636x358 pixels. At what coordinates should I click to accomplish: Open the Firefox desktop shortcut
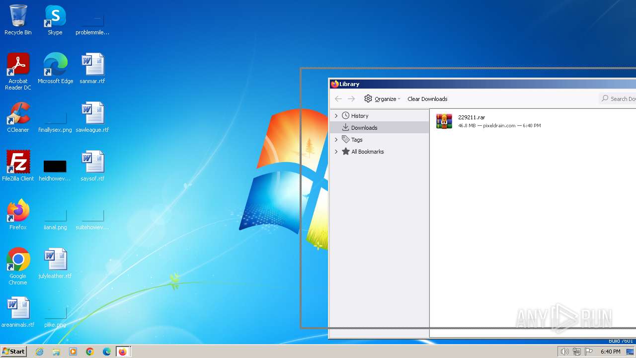18,214
